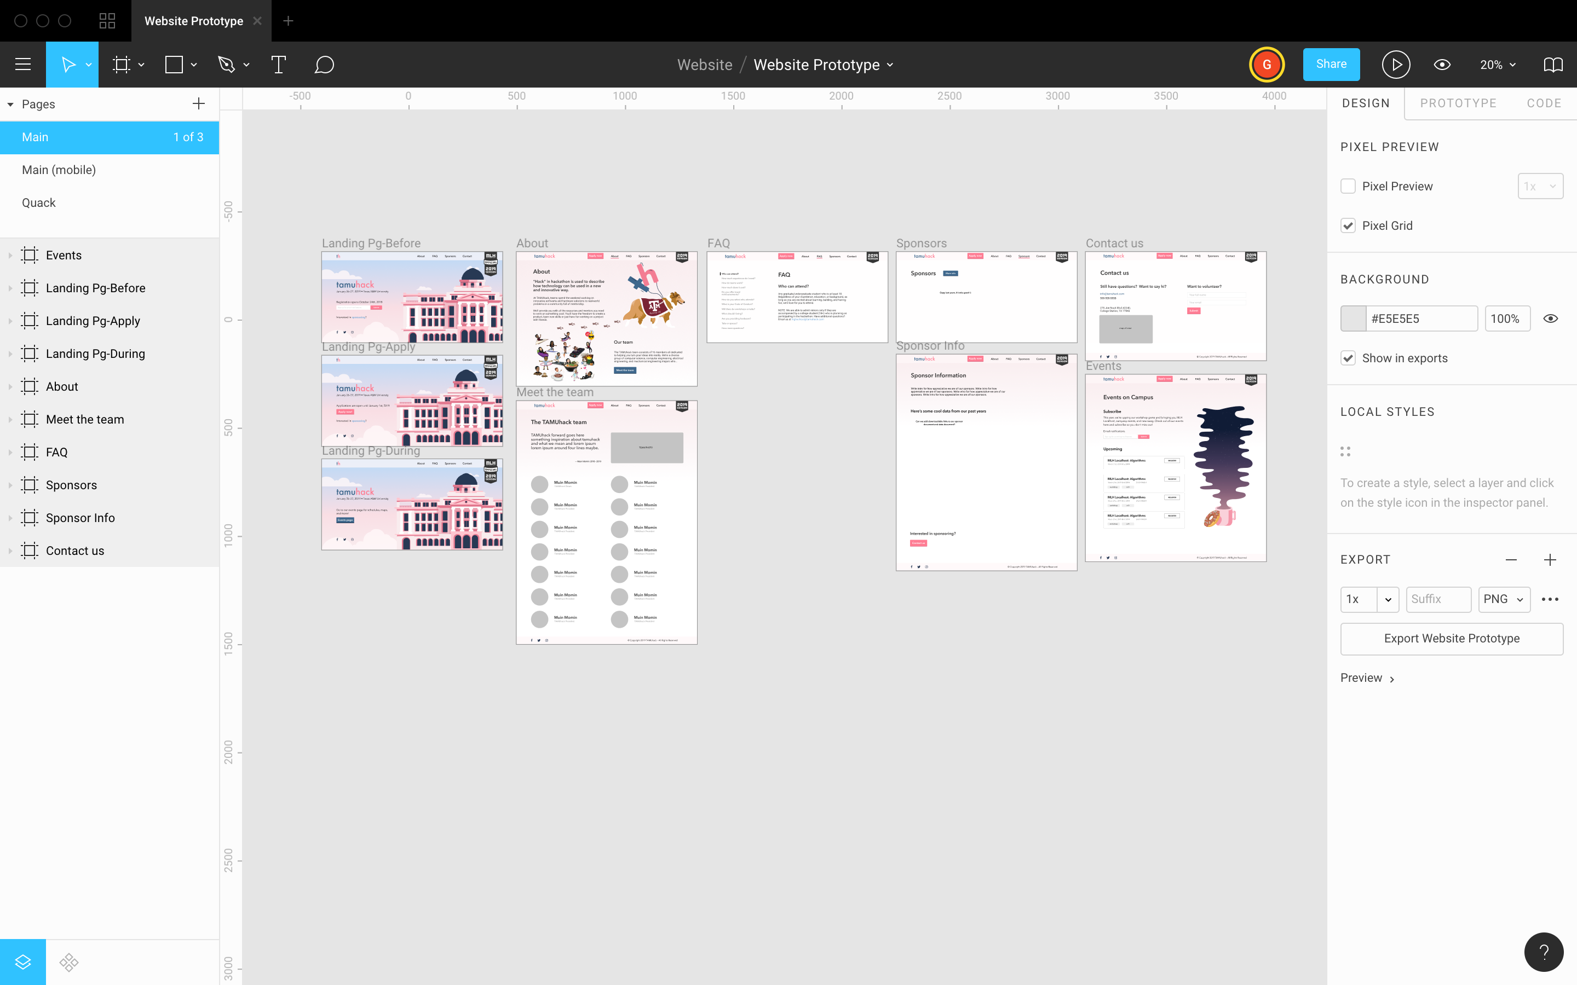Image resolution: width=1577 pixels, height=985 pixels.
Task: Click the background color swatch
Action: pyautogui.click(x=1354, y=318)
